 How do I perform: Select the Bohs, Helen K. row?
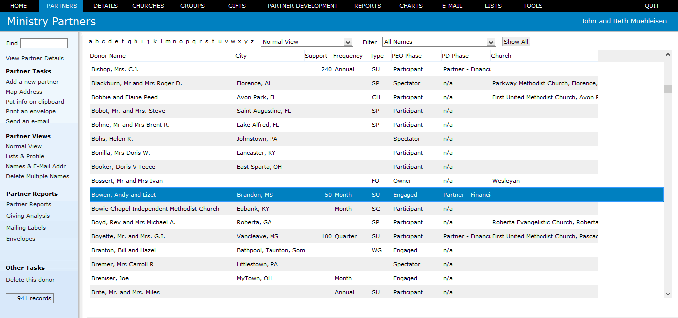[344, 139]
